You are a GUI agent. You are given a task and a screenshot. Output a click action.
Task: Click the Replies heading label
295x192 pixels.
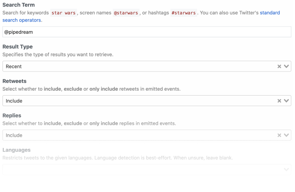click(12, 116)
